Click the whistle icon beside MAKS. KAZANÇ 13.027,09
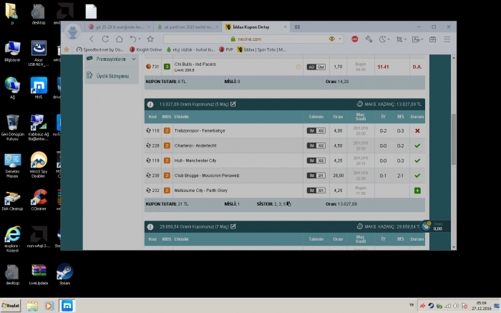 pyautogui.click(x=360, y=104)
